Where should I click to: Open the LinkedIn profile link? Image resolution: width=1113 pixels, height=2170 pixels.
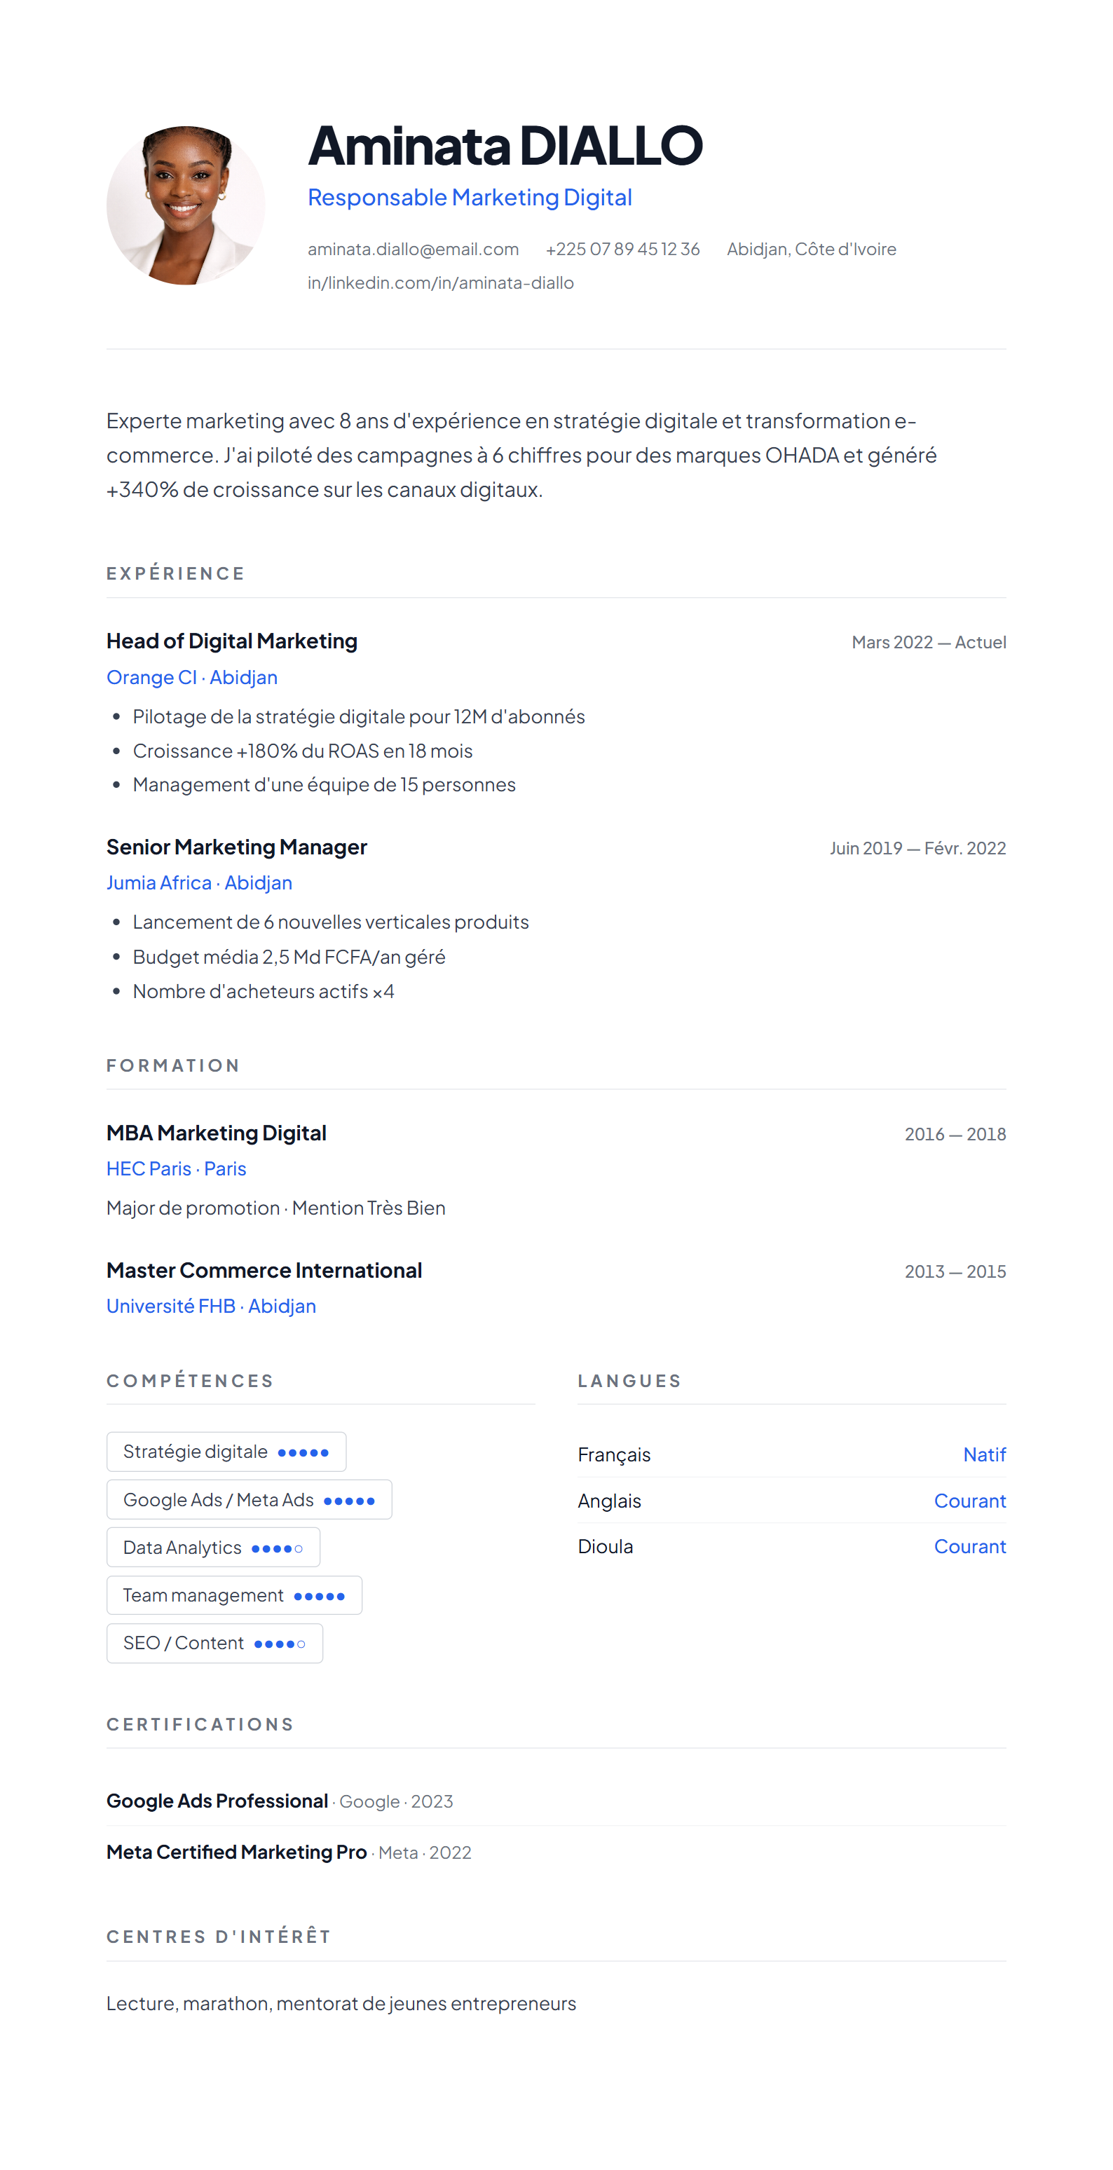440,283
